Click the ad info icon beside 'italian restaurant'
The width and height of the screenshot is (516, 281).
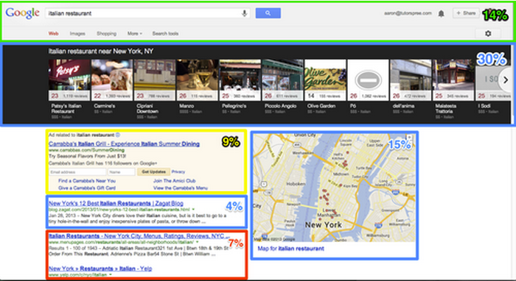[118, 135]
